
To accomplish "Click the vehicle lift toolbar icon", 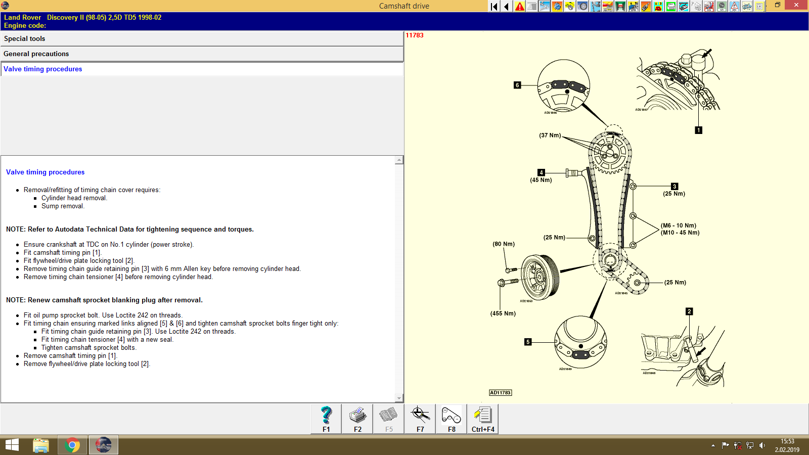I will (620, 7).
